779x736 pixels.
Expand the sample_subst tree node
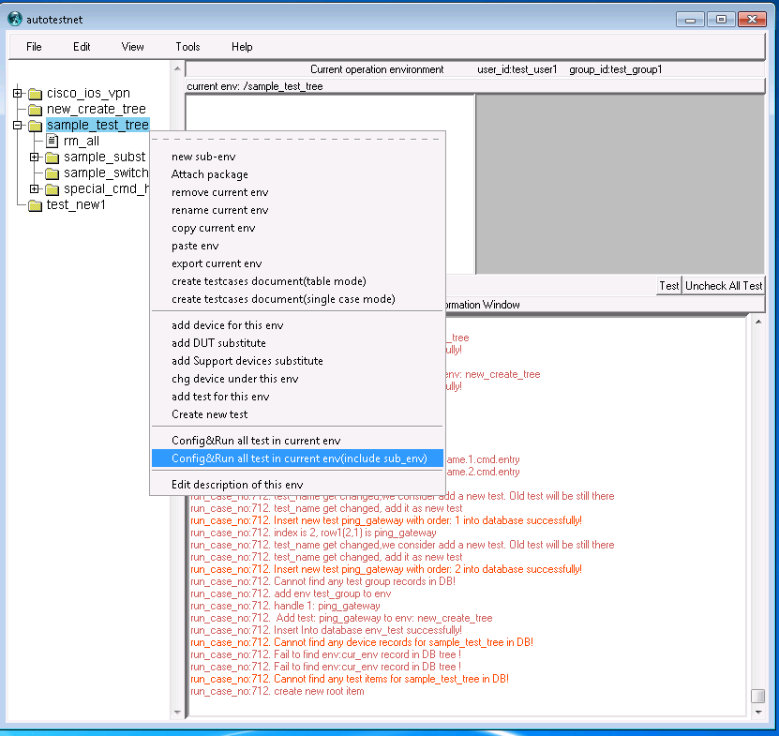[x=35, y=158]
